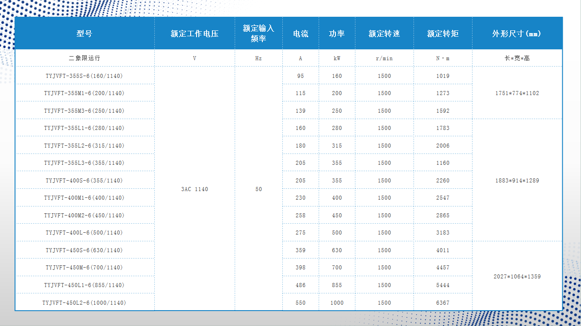Click the 电流 column header
Image resolution: width=581 pixels, height=326 pixels.
[300, 34]
